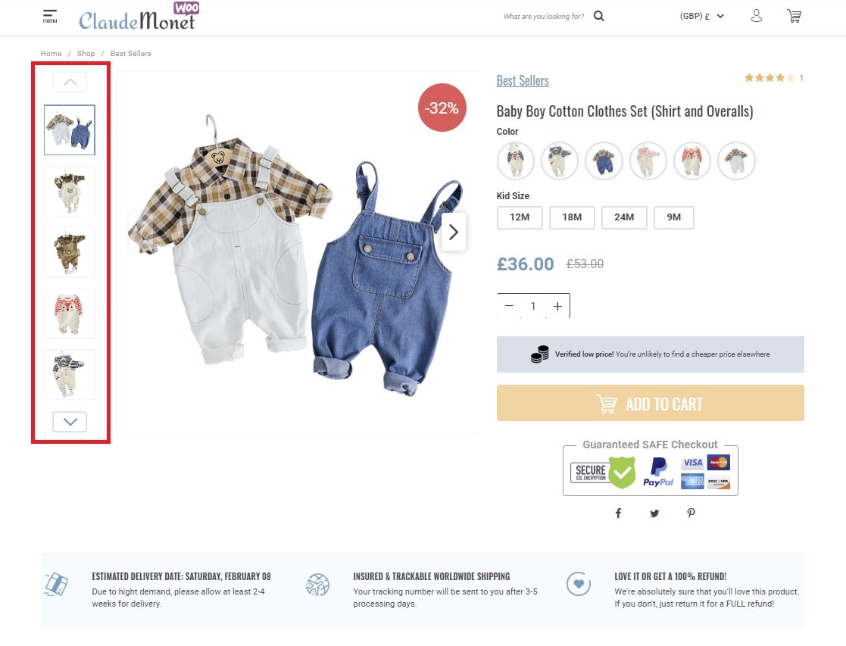
Task: Share on Twitter icon
Action: (654, 513)
